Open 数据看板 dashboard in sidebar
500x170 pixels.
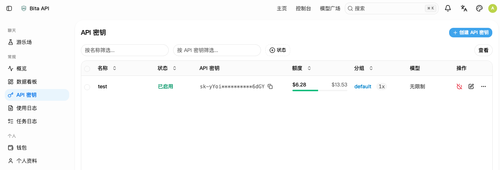point(37,82)
